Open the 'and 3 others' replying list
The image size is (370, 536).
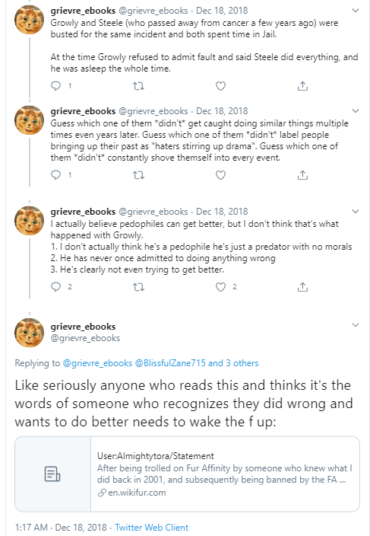coord(233,363)
